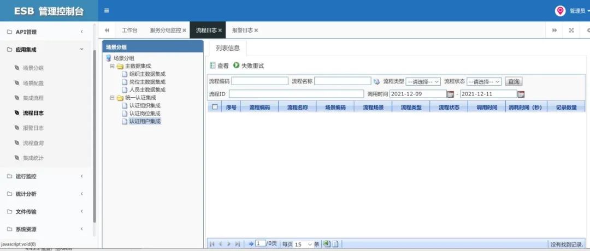Select 流程日志 sidebar item
590x251 pixels.
33,113
